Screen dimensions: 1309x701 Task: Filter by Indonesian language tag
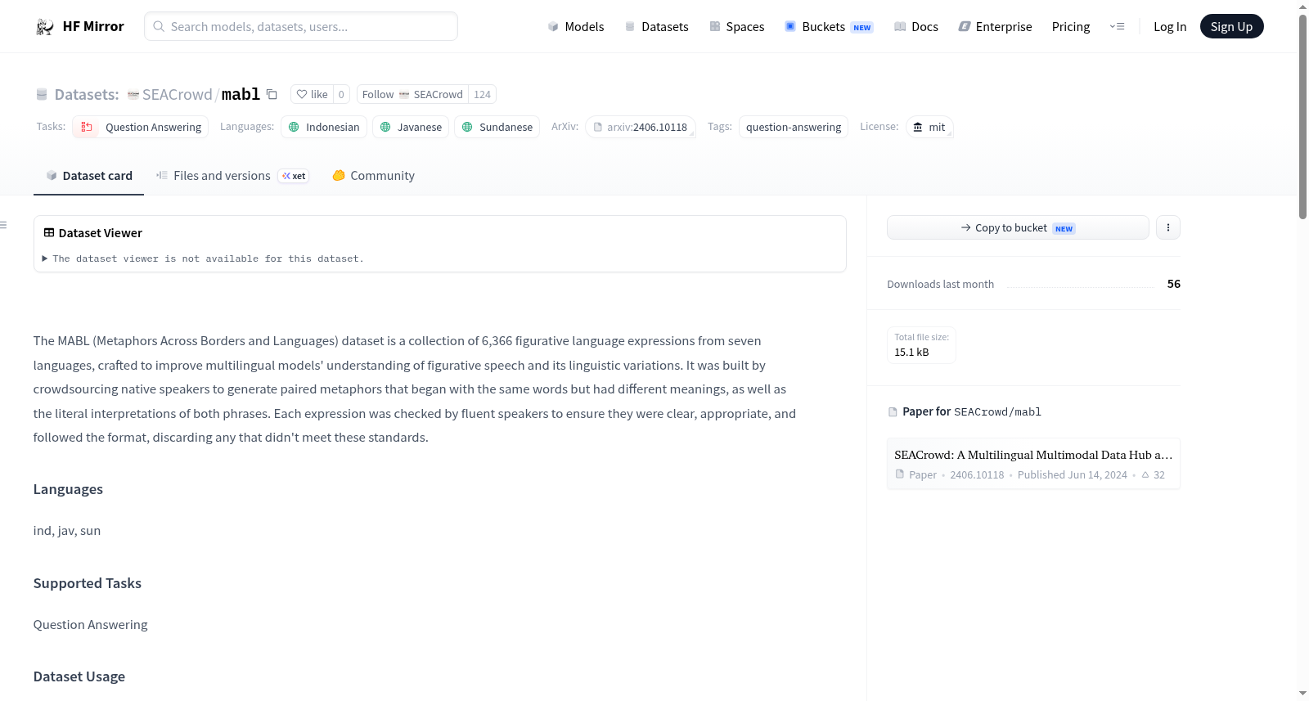click(324, 127)
